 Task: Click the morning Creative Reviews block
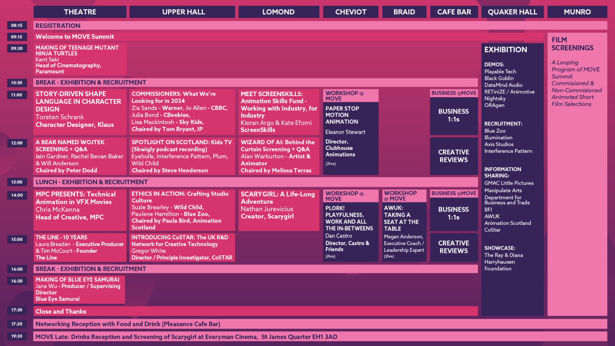(x=454, y=156)
